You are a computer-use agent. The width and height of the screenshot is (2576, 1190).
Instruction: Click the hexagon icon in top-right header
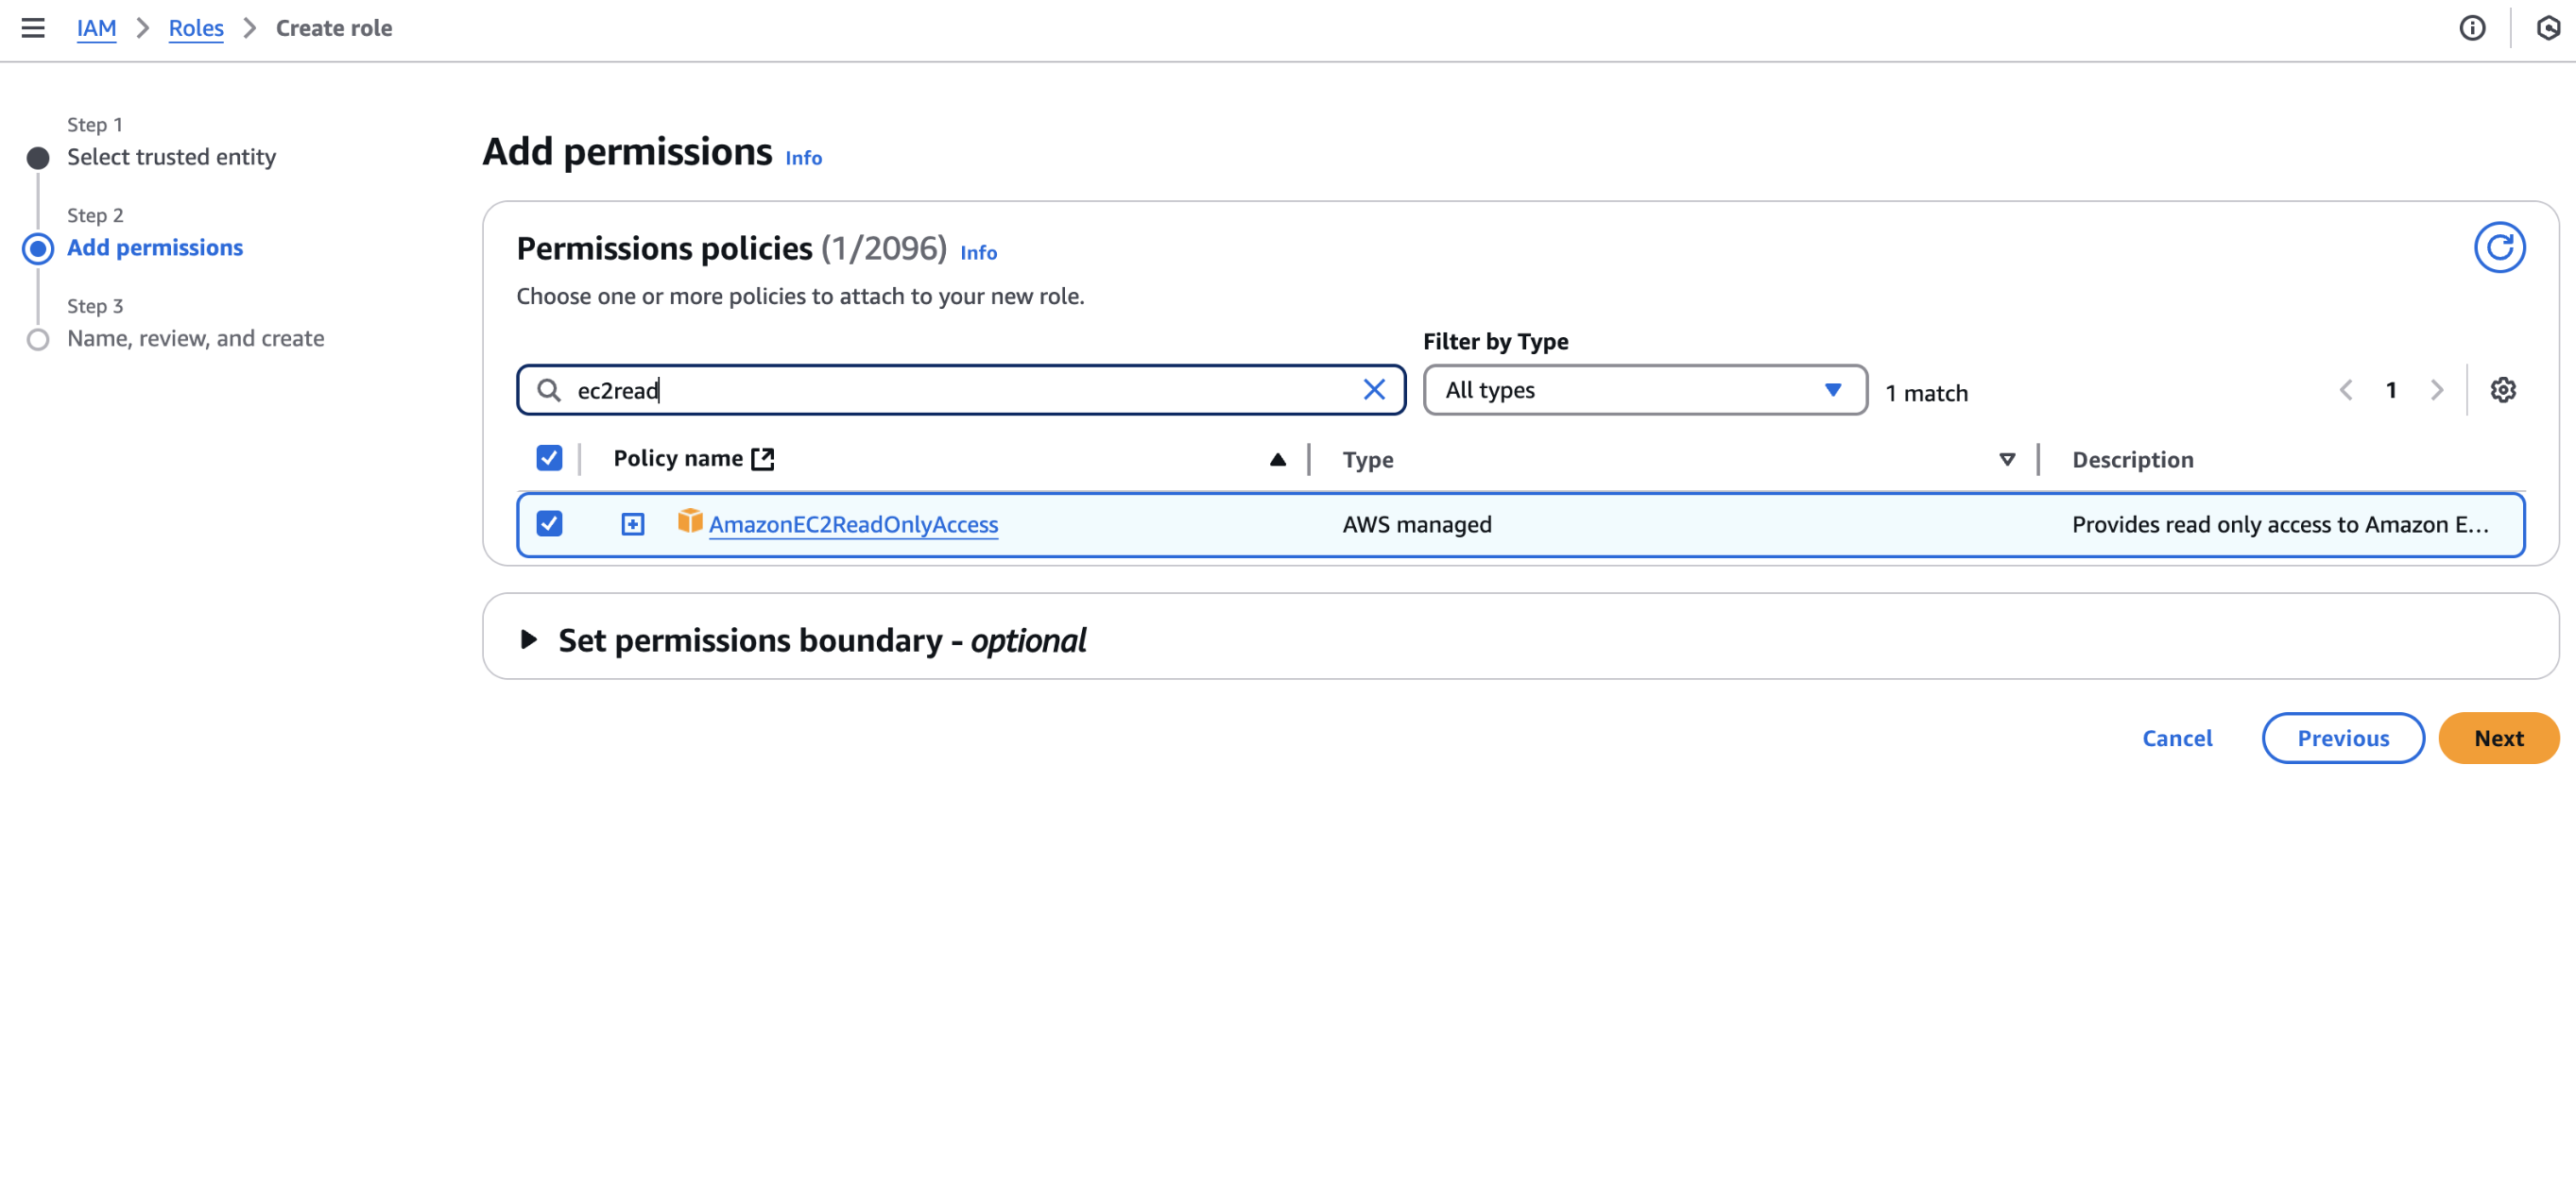click(x=2548, y=28)
